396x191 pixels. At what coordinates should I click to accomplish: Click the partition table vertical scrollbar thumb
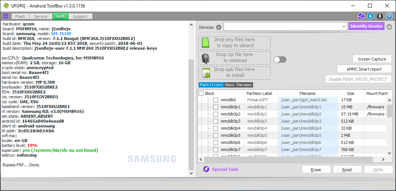[390, 111]
